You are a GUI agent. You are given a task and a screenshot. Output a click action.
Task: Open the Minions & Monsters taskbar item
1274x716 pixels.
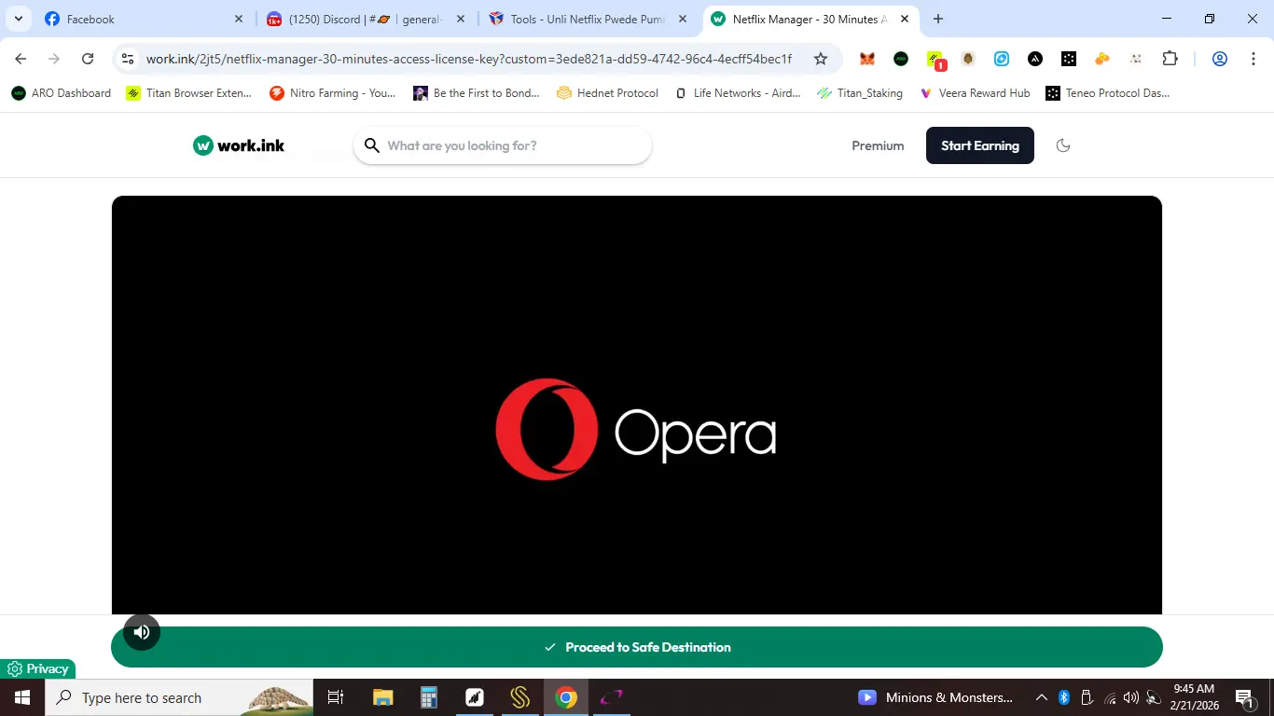click(x=936, y=697)
